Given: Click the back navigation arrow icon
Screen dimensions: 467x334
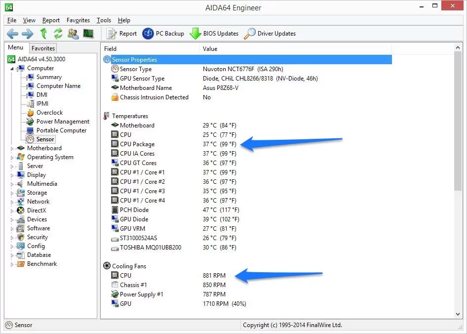Looking at the screenshot, I should tap(12, 33).
